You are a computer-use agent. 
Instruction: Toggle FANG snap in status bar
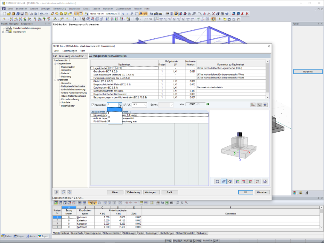click(168, 241)
